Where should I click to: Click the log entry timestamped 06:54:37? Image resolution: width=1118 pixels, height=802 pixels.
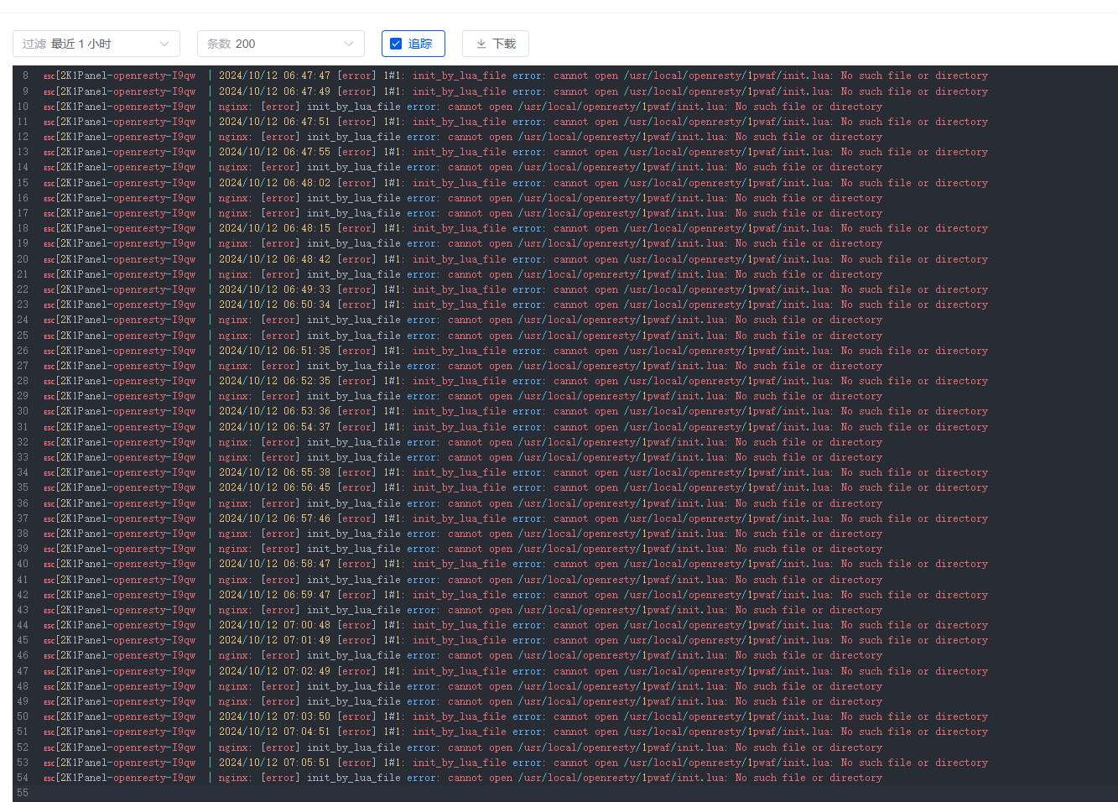coord(516,427)
